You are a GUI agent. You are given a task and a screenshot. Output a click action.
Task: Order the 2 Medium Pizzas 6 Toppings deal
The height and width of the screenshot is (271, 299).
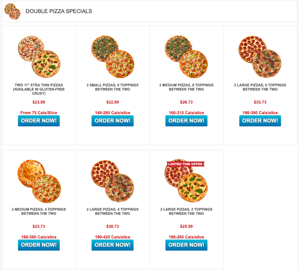coord(186,121)
